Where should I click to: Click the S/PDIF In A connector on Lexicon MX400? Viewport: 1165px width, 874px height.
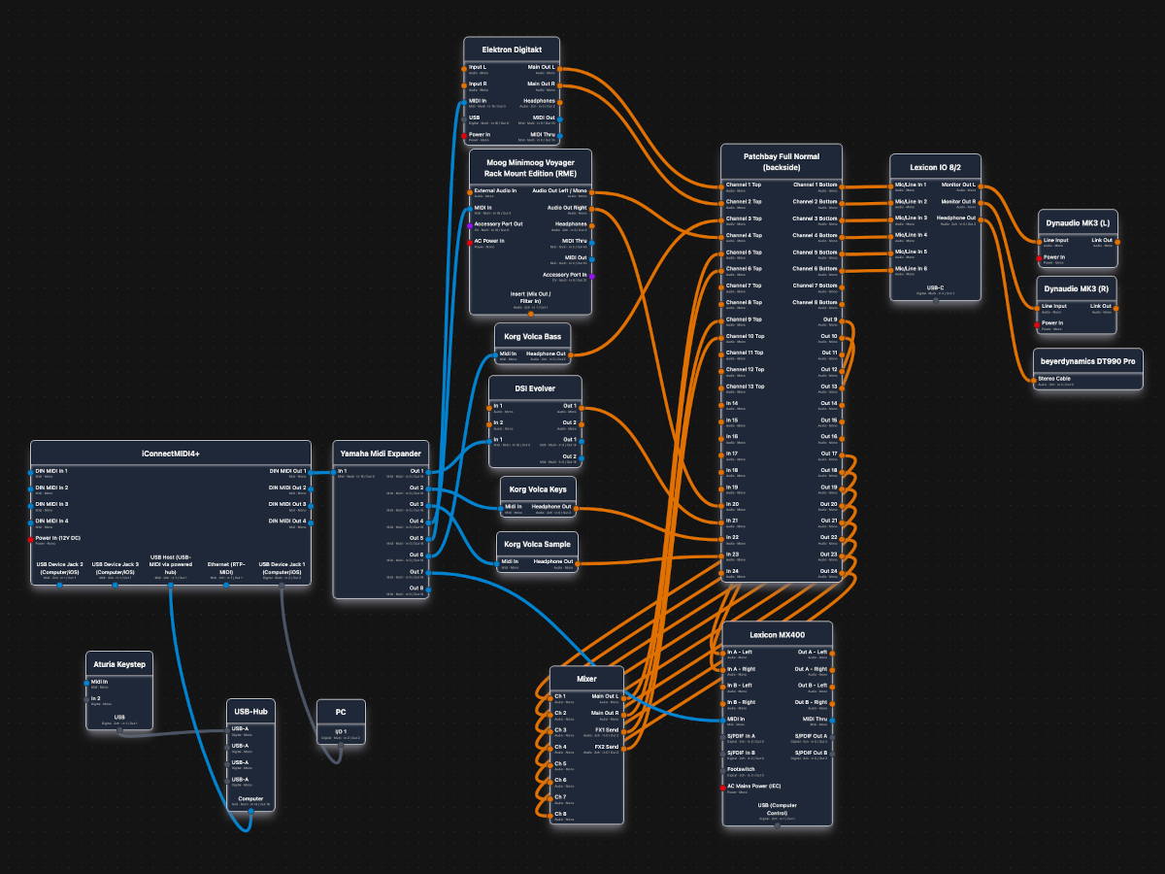click(x=723, y=737)
